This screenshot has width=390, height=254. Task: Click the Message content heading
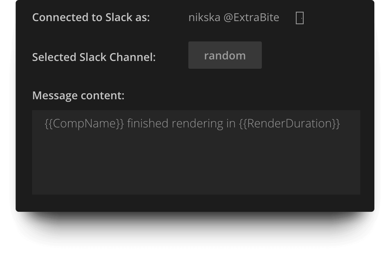click(x=78, y=95)
